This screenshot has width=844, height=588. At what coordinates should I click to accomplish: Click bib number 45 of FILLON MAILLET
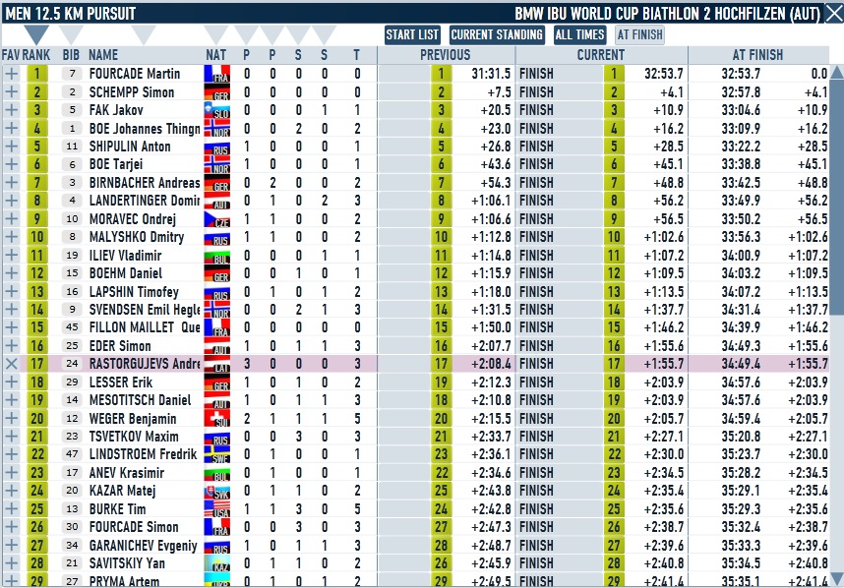[72, 327]
